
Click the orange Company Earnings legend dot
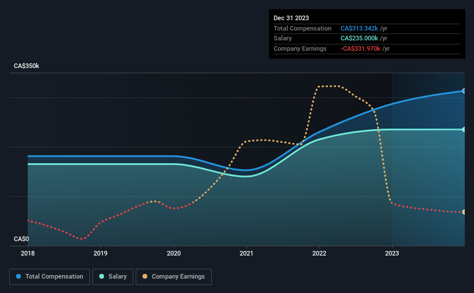(145, 276)
